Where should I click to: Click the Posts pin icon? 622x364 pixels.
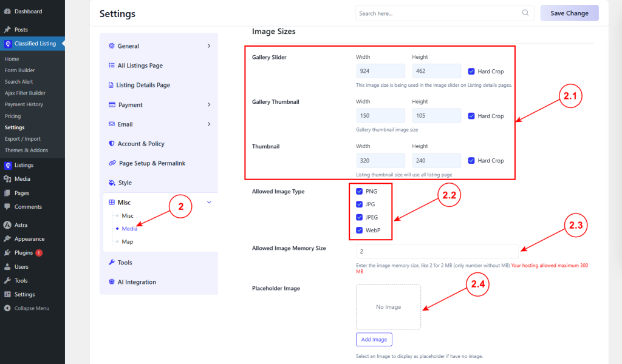(x=7, y=29)
